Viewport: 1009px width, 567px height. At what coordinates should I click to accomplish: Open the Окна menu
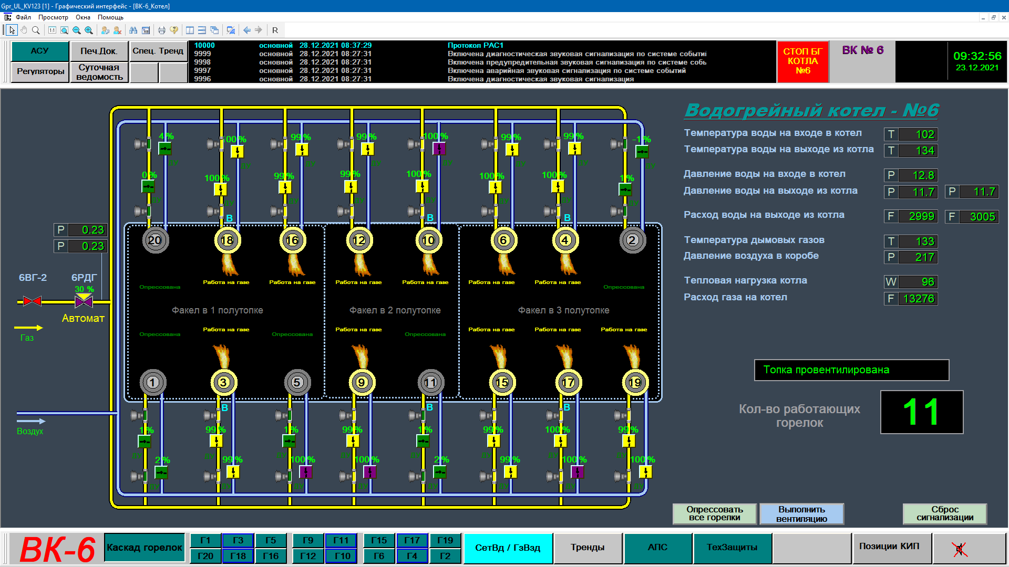[x=83, y=17]
